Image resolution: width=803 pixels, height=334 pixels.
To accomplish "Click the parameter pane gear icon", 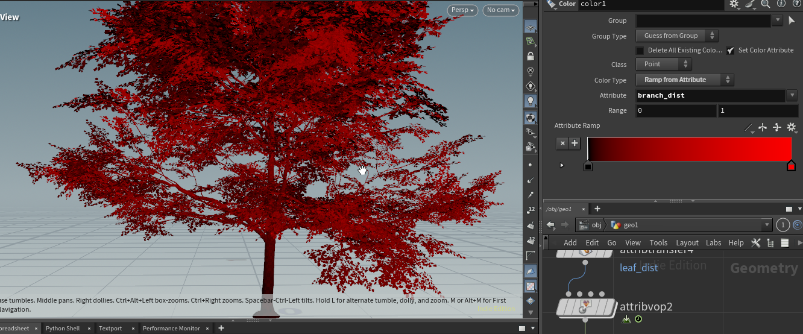I will tap(734, 4).
